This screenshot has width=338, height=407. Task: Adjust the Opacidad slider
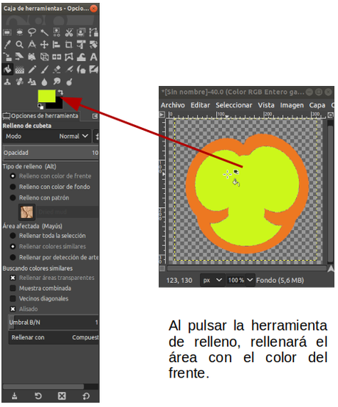(x=51, y=153)
